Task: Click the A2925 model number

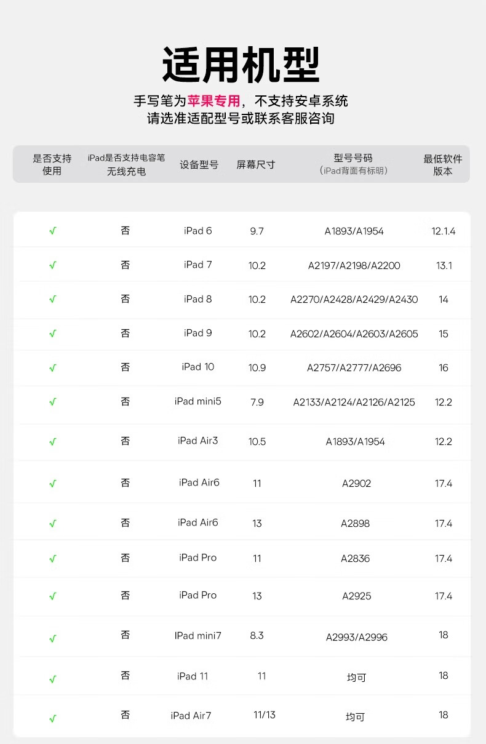Action: 357,596
